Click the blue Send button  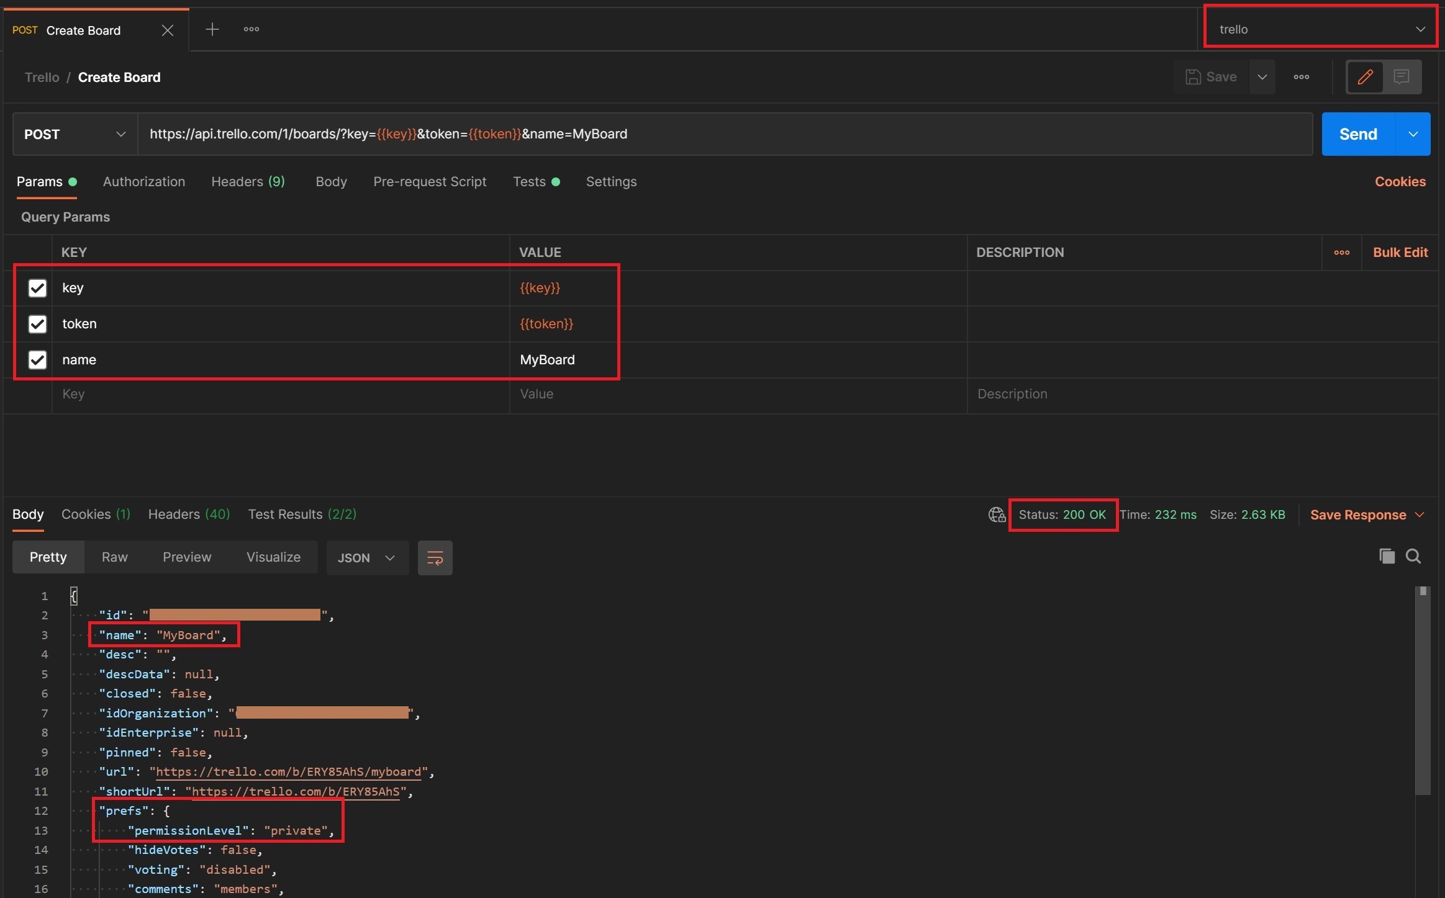coord(1358,134)
